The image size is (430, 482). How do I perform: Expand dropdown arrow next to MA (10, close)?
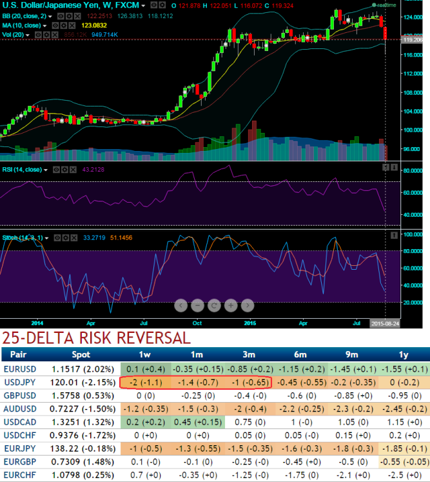44,26
